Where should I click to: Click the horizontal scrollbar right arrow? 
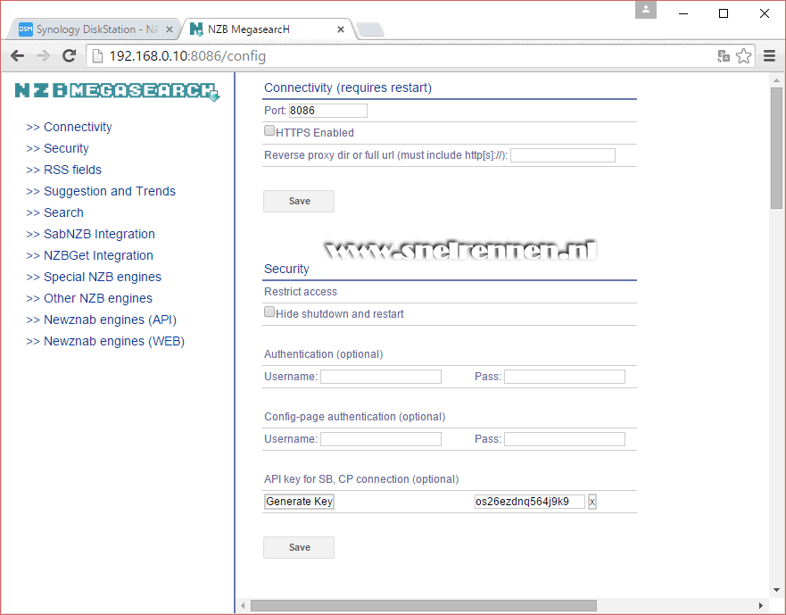coord(760,605)
